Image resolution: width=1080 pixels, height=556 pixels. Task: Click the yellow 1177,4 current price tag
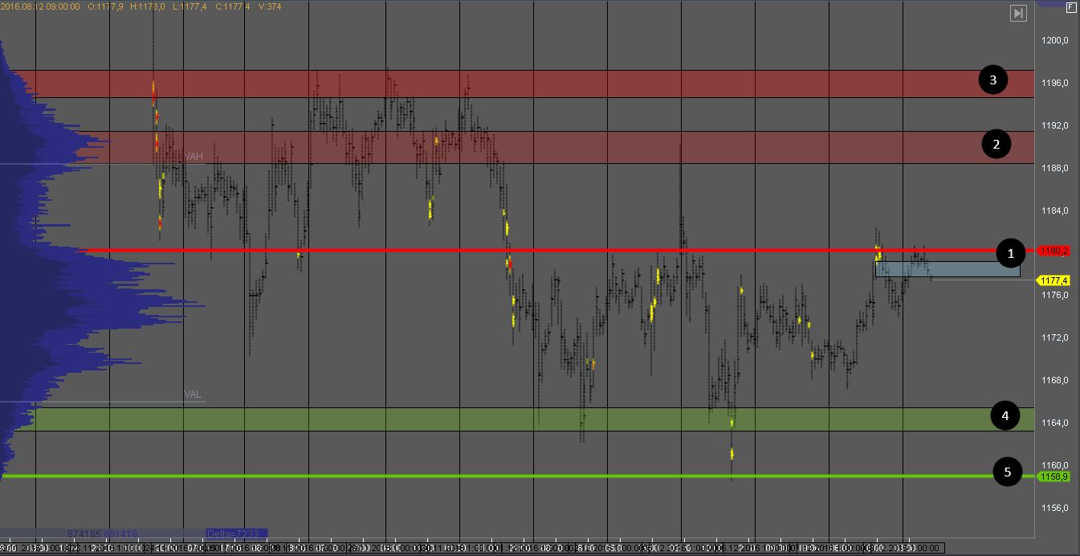coord(1054,280)
